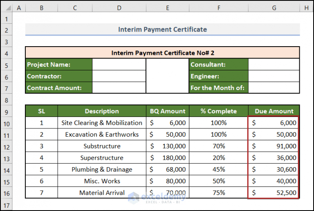The height and width of the screenshot is (211, 314).
Task: Click the empty Project Name value cell
Action: (119, 65)
